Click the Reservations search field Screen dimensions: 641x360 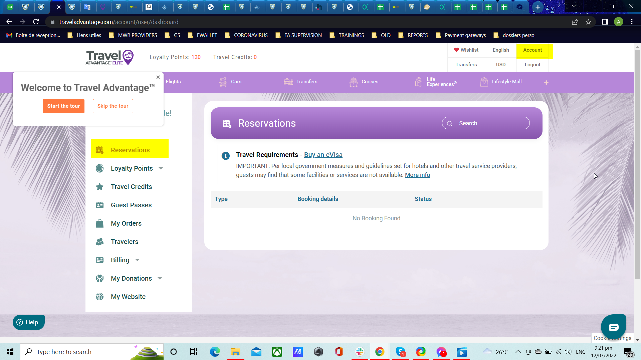pos(486,123)
